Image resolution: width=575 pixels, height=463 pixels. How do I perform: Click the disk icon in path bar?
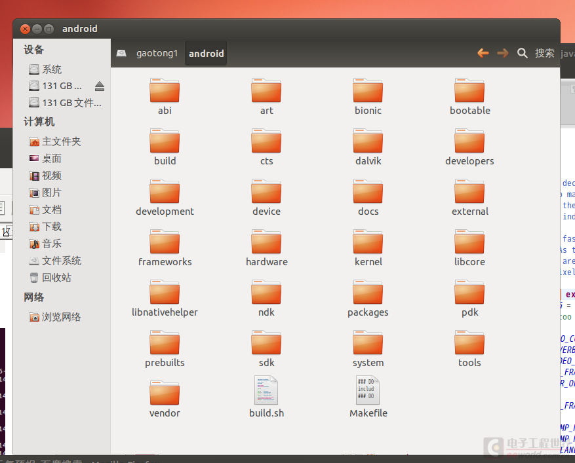pyautogui.click(x=121, y=54)
